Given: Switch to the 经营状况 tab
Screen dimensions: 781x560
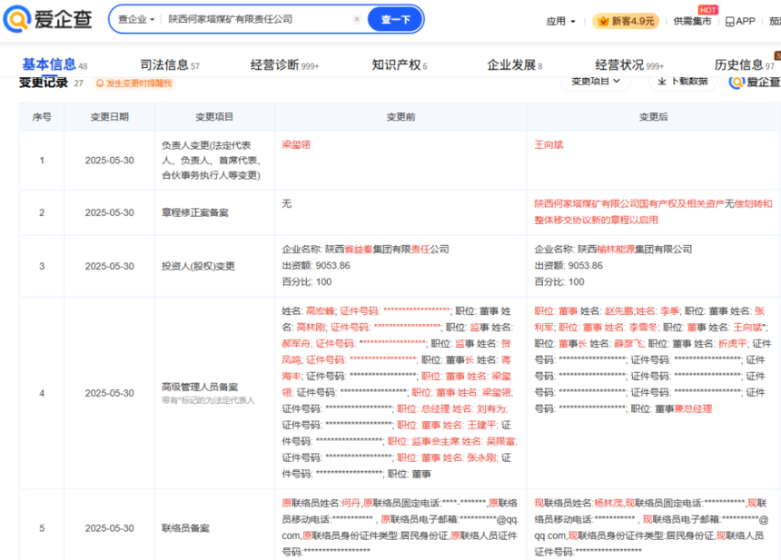Looking at the screenshot, I should [629, 64].
